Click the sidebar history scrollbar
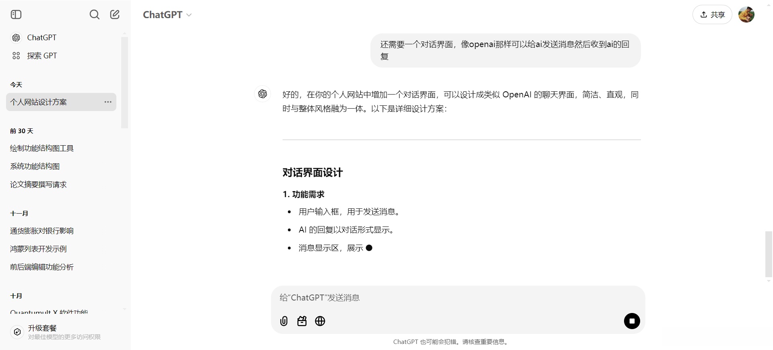The image size is (773, 350). click(x=124, y=82)
